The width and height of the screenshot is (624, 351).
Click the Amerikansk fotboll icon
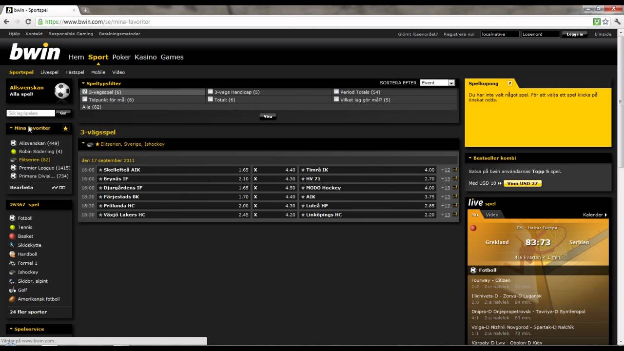coord(13,299)
